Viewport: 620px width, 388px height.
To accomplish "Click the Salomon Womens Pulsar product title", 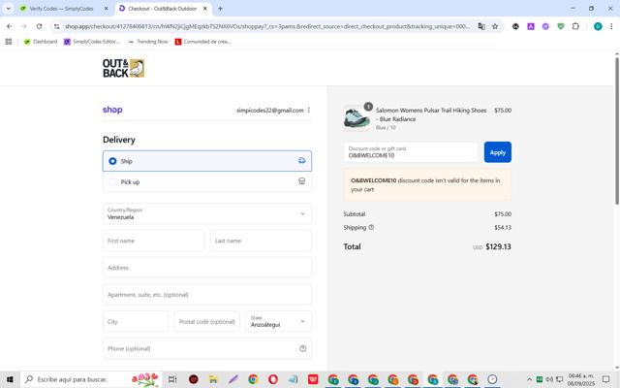I will (431, 114).
